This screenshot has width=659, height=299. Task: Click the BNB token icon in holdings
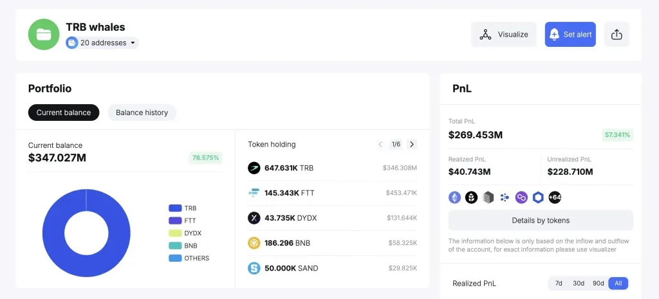254,243
